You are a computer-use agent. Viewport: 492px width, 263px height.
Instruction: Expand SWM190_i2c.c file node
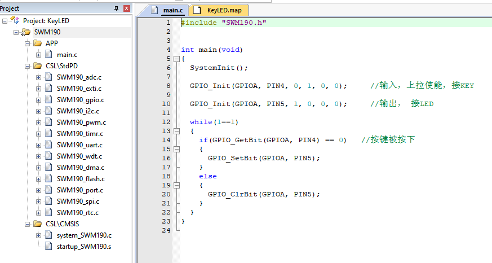click(38, 112)
